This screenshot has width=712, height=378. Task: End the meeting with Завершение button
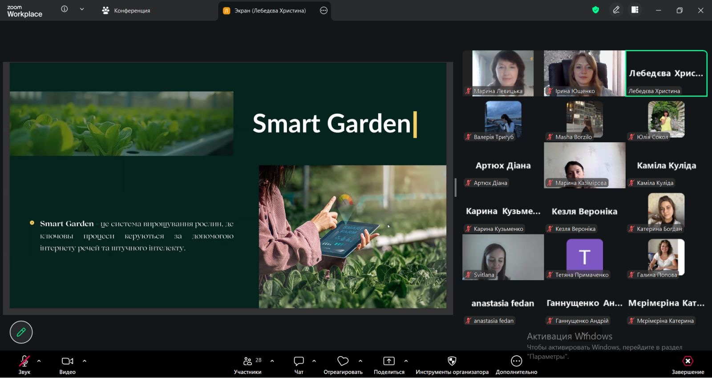[688, 364]
